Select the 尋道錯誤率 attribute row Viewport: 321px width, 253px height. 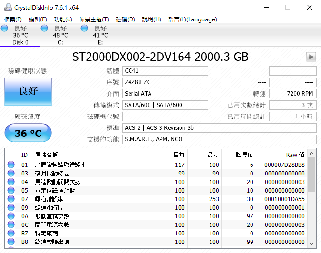click(156, 199)
